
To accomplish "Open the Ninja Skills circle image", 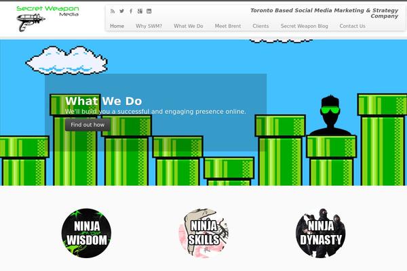I will [203, 233].
